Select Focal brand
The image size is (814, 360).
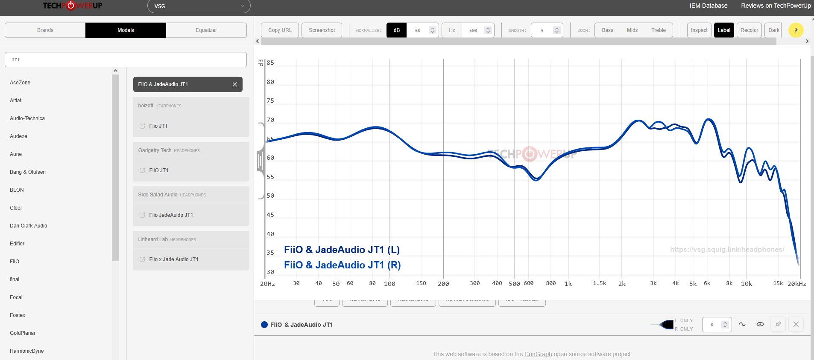tap(16, 297)
